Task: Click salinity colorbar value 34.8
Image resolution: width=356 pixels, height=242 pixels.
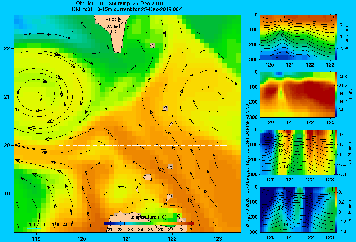Action: click(x=343, y=77)
